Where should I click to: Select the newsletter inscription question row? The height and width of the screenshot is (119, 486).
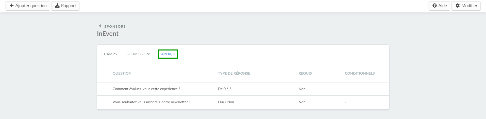click(x=243, y=102)
